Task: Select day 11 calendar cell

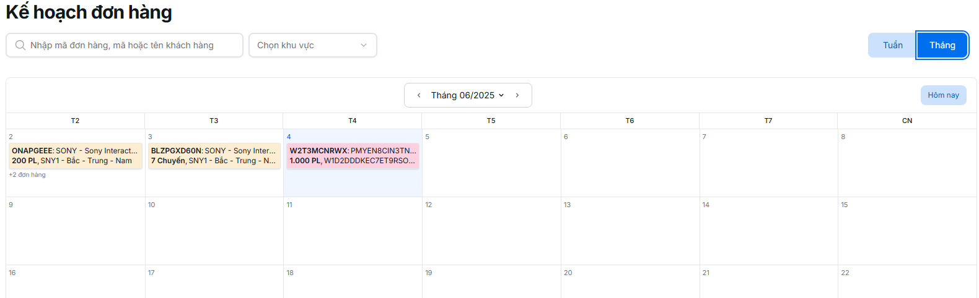Action: coord(353,232)
